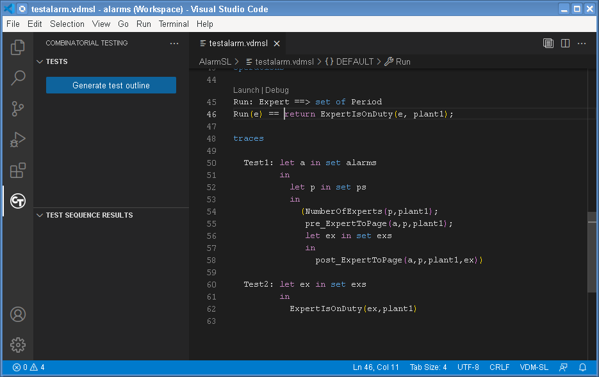Open the Run and Debug view
599x377 pixels.
(18, 140)
